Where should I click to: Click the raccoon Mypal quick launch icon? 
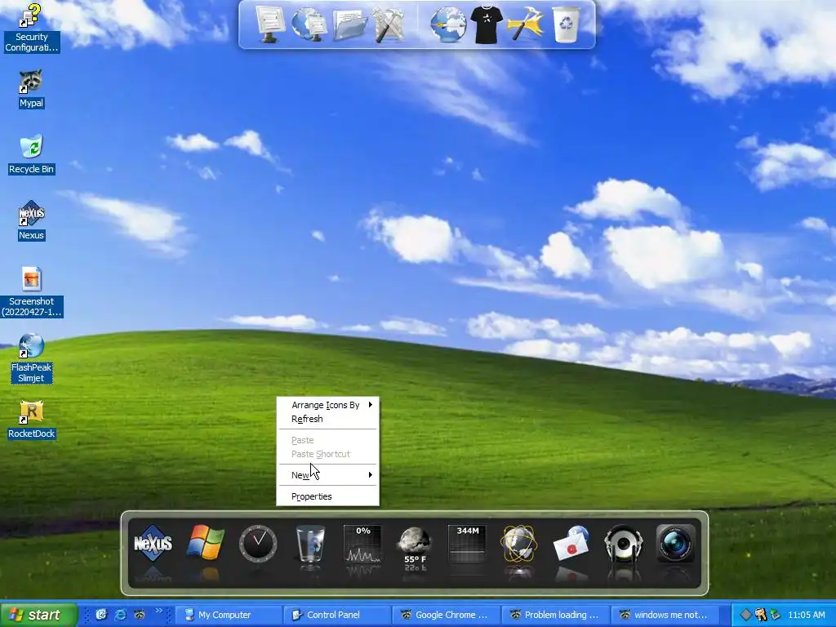tap(140, 615)
